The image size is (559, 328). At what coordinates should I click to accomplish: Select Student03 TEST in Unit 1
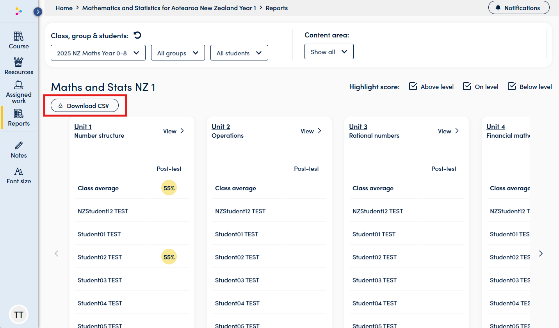100,280
